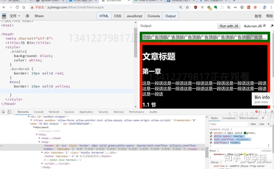Click the browser forward arrow
Image resolution: width=274 pixels, height=169 pixels.
pos(11,7)
